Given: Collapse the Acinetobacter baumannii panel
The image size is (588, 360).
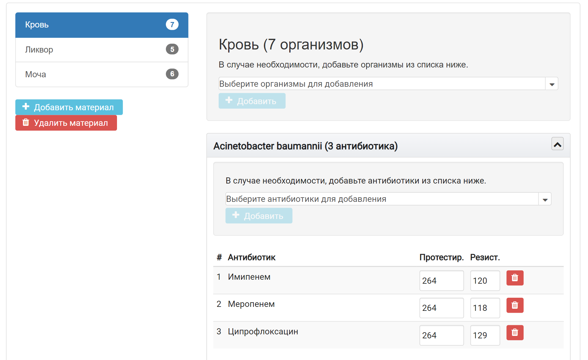Looking at the screenshot, I should (557, 144).
